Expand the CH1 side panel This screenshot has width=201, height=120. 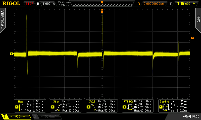[x=198, y=19]
